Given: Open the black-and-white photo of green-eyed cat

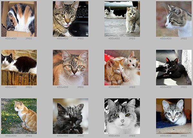Looking at the screenshot, I should [122, 116].
